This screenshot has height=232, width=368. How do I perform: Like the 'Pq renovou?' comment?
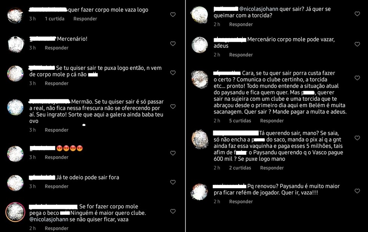357,191
